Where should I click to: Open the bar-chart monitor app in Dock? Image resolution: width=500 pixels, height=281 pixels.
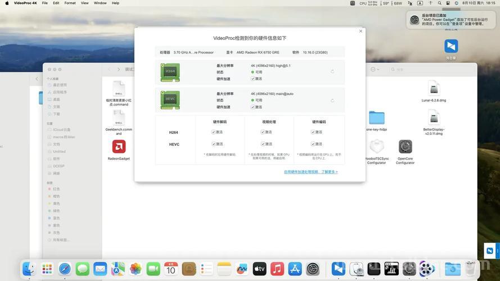391,269
